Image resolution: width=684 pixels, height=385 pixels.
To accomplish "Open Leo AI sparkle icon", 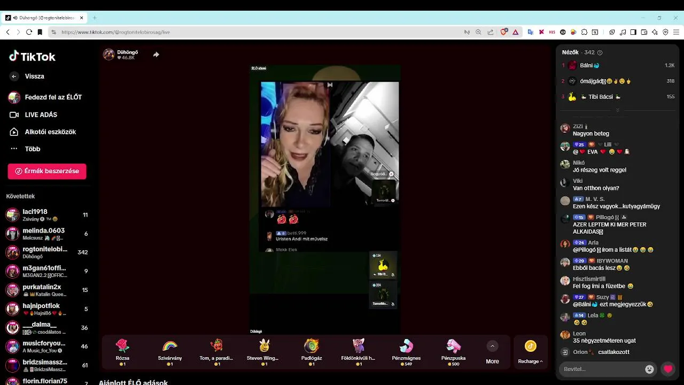I will pos(655,32).
